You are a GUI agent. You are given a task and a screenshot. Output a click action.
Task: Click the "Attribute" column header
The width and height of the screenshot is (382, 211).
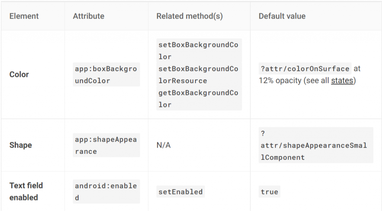[x=88, y=16]
